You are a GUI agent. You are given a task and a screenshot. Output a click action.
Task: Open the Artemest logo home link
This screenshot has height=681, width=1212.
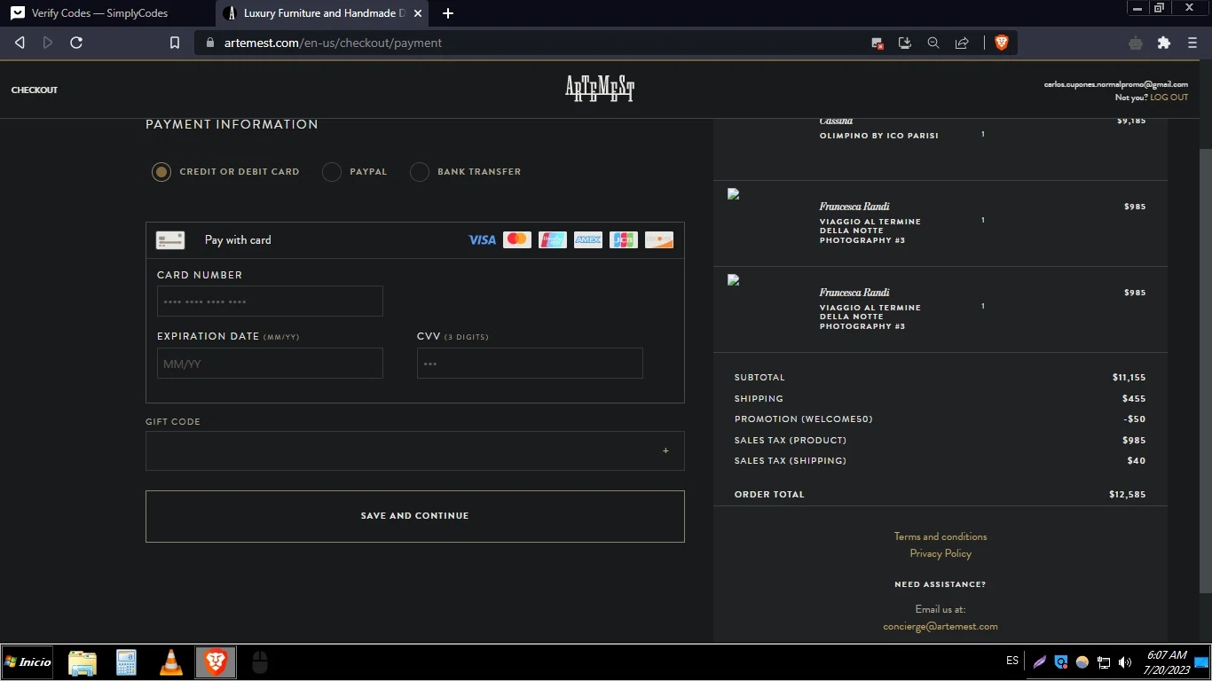pos(600,89)
